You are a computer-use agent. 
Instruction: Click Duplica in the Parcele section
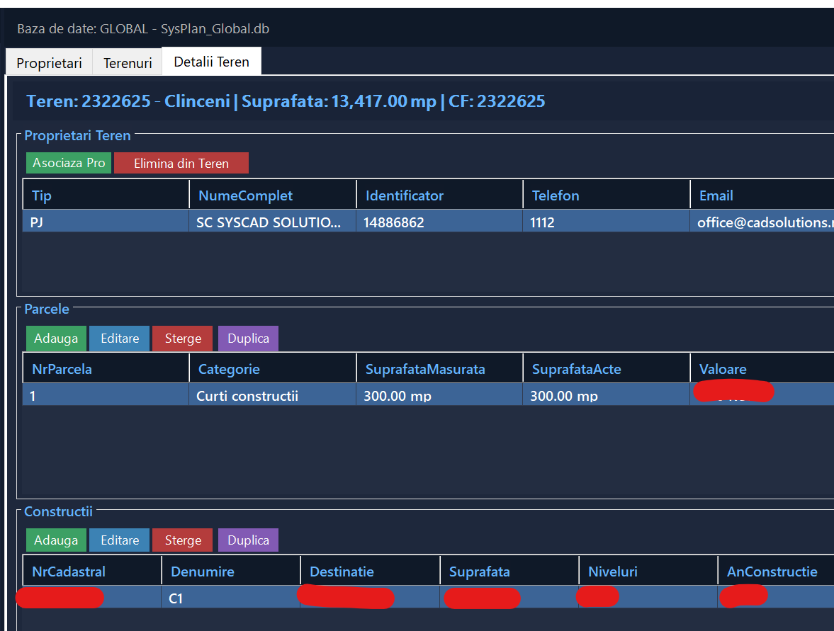click(x=248, y=339)
